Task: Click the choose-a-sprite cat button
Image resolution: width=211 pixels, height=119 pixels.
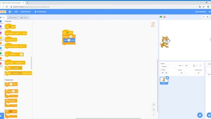Action: point(200,115)
